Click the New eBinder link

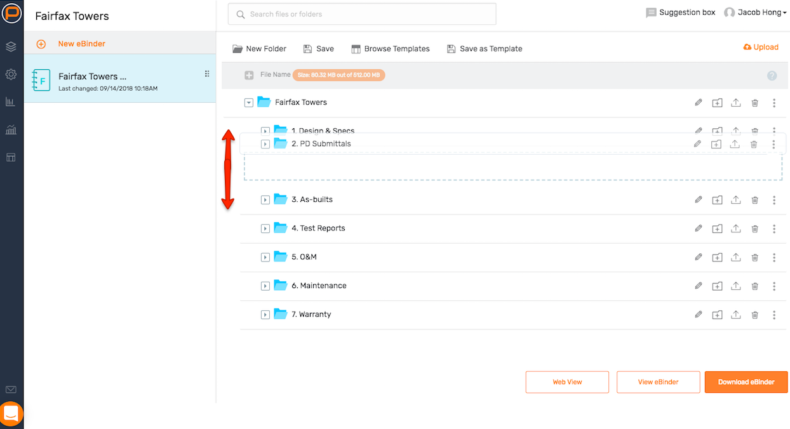pyautogui.click(x=81, y=44)
